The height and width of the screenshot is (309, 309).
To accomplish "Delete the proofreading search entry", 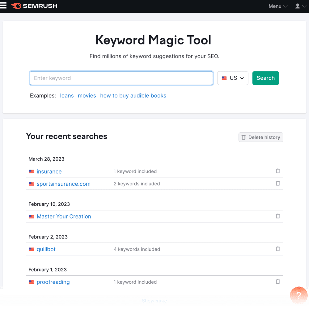I will click(278, 282).
